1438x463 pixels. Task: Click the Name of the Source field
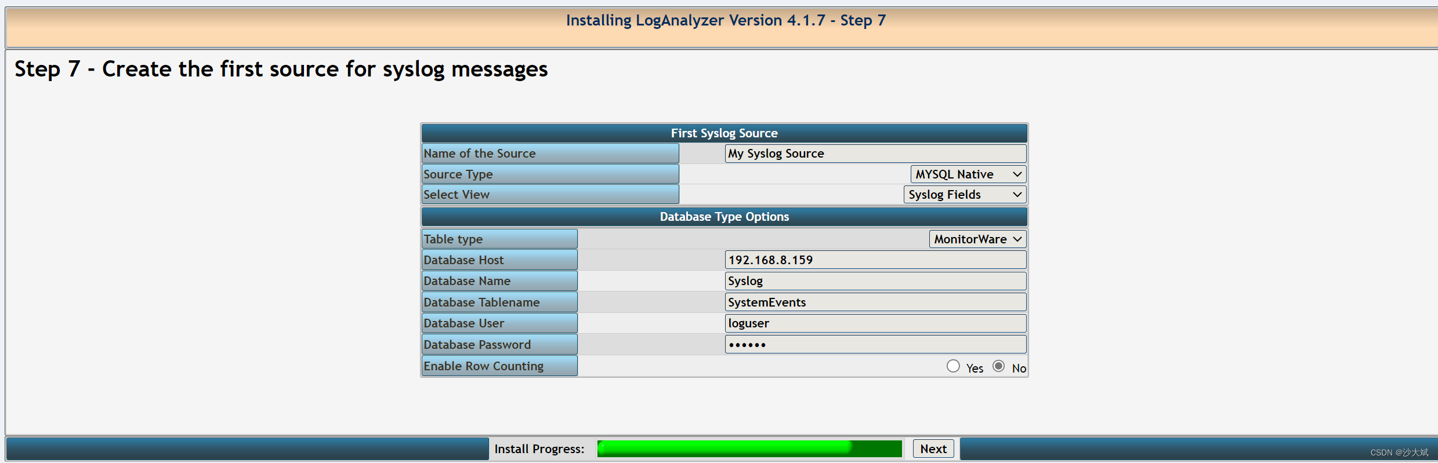click(875, 154)
